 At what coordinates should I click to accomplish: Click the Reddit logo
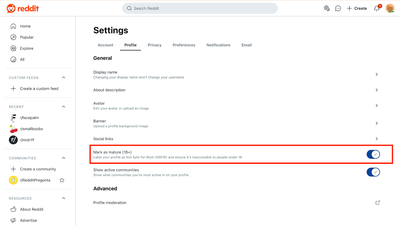23,8
